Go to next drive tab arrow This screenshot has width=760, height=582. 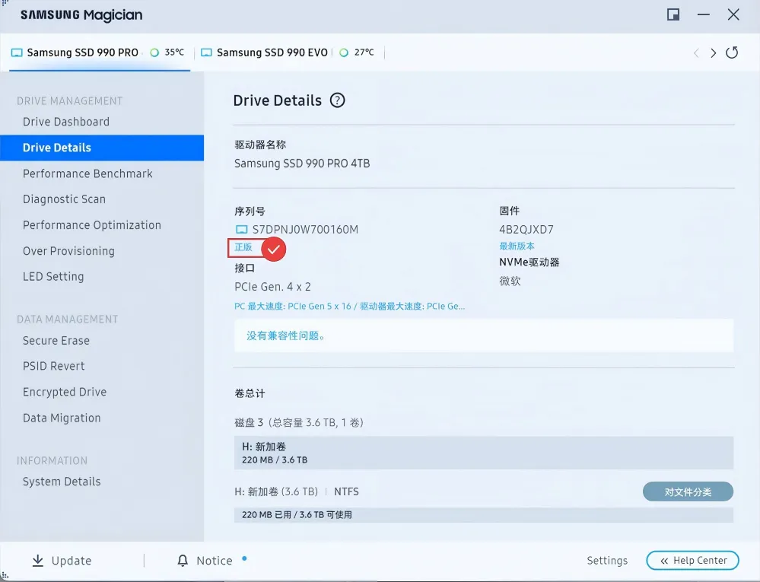[x=713, y=52]
